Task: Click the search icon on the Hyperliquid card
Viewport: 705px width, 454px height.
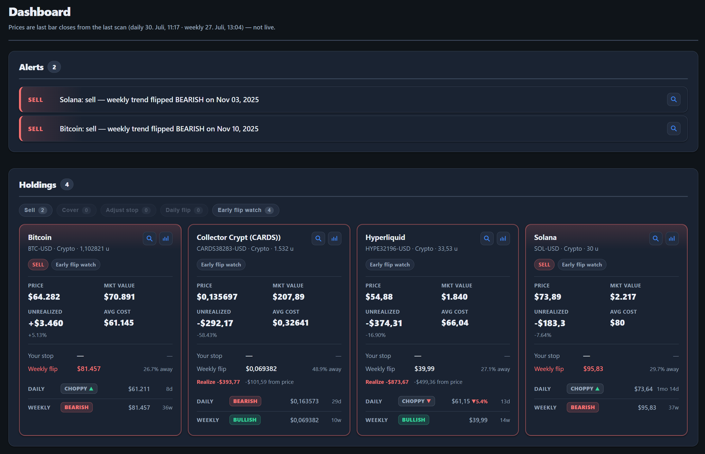Action: click(x=487, y=238)
